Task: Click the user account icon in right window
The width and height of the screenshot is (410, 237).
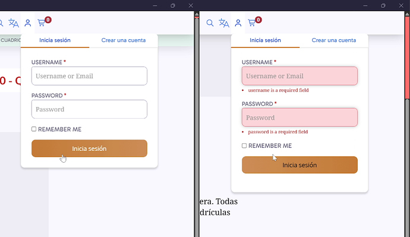Action: coord(238,23)
